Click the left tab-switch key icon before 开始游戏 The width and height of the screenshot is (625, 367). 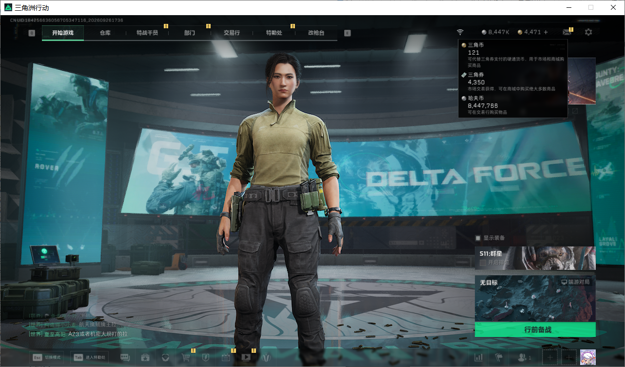point(32,33)
